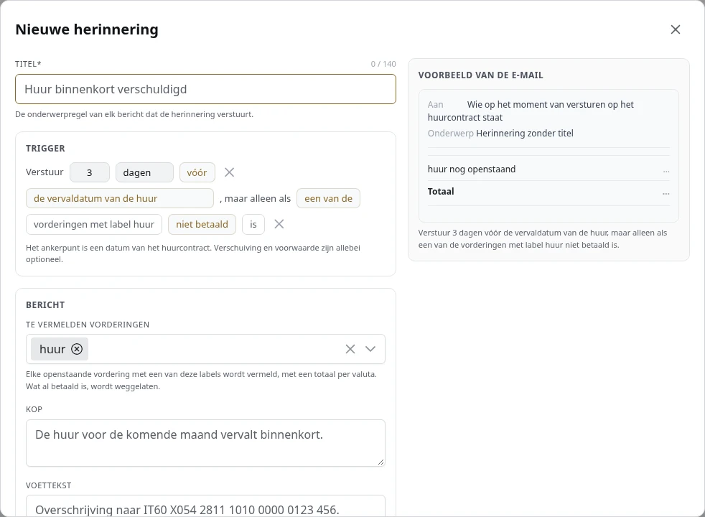The image size is (705, 517).
Task: Click the 'is' condition chip
Action: (x=253, y=224)
